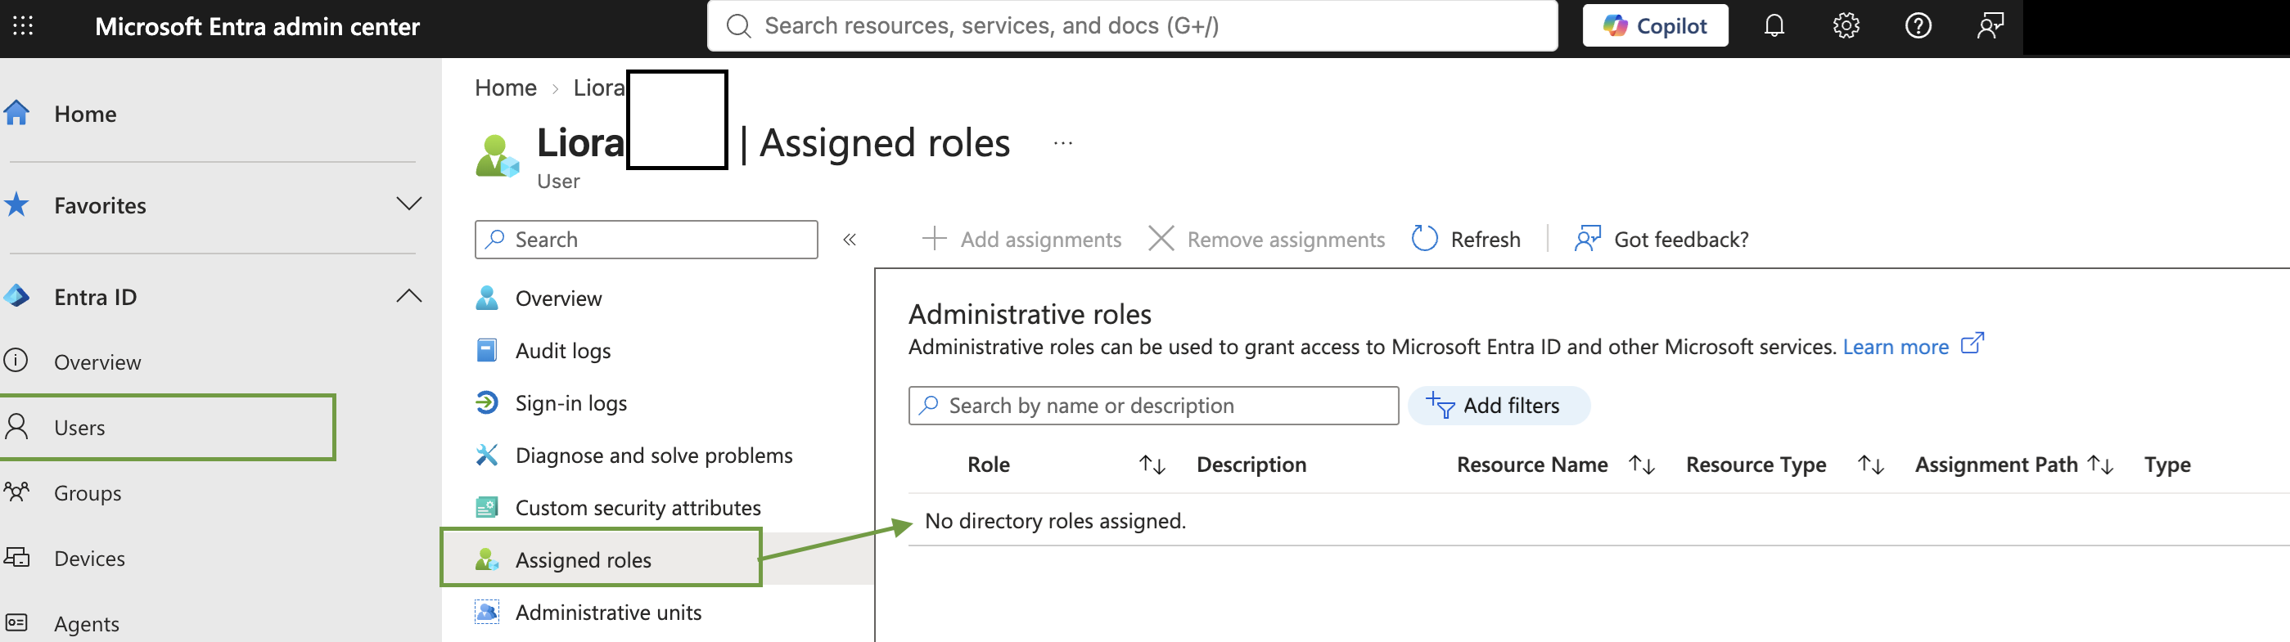
Task: Sort by the Role column arrows
Action: click(1152, 465)
